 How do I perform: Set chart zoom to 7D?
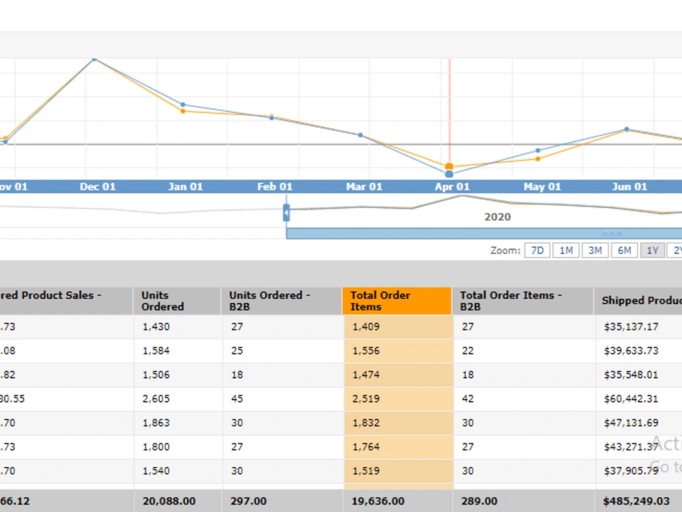pyautogui.click(x=537, y=251)
